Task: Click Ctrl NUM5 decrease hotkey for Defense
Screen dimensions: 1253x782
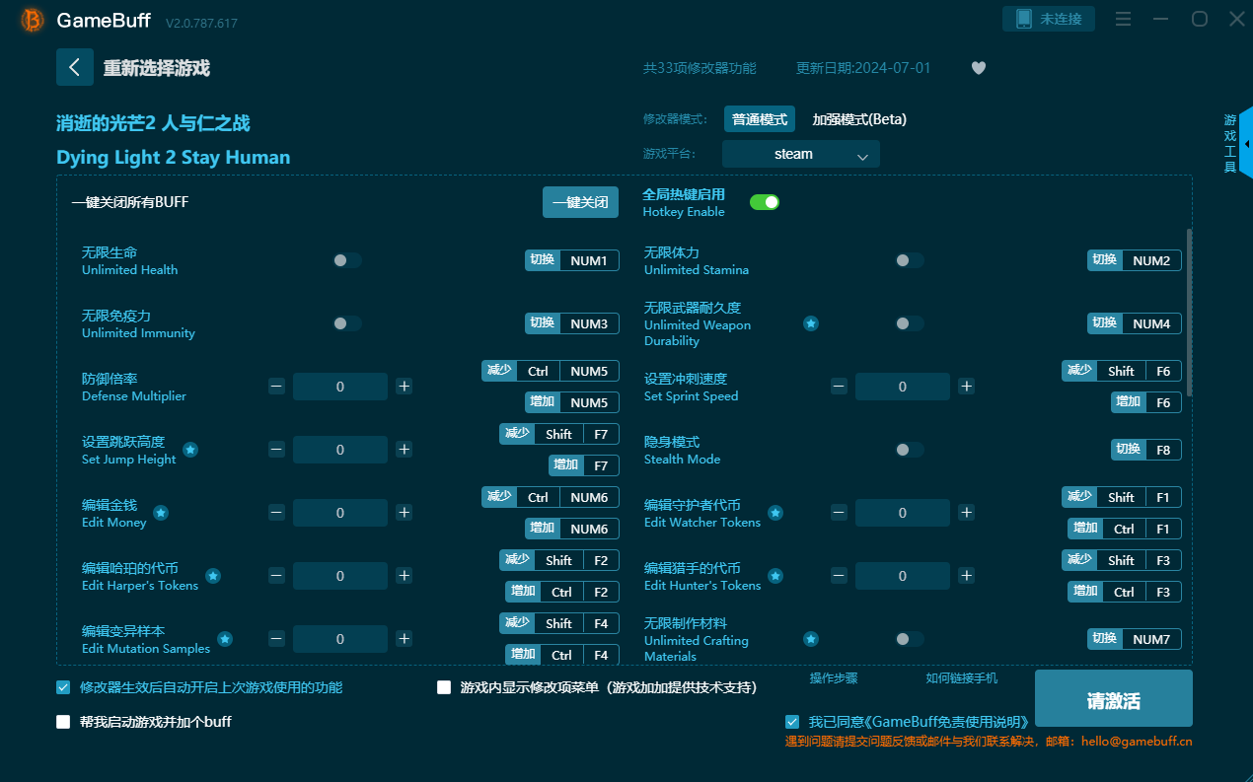Action: click(551, 371)
